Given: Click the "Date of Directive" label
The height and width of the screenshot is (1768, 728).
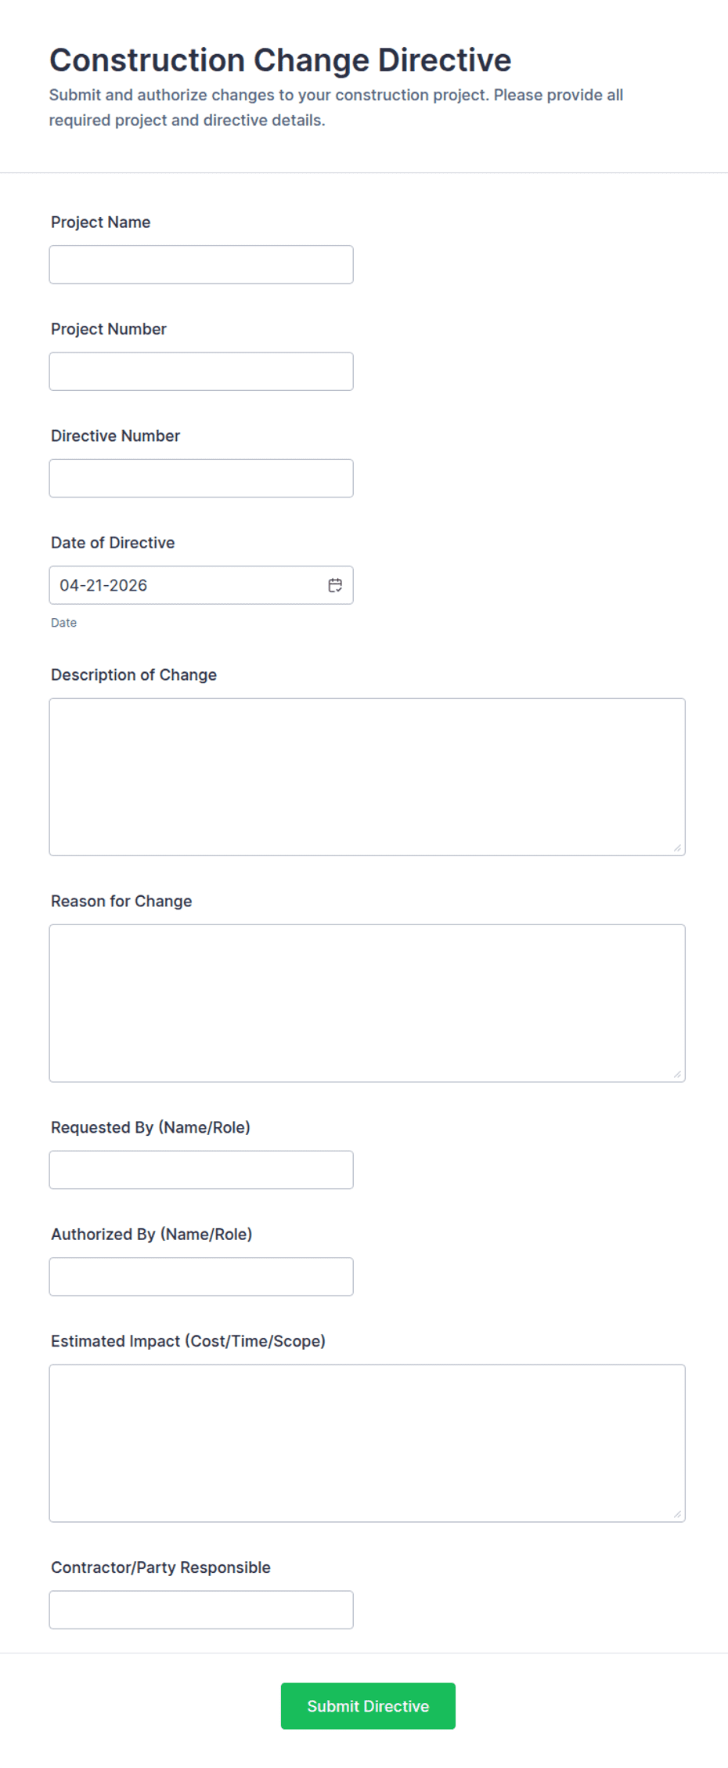Looking at the screenshot, I should point(113,543).
